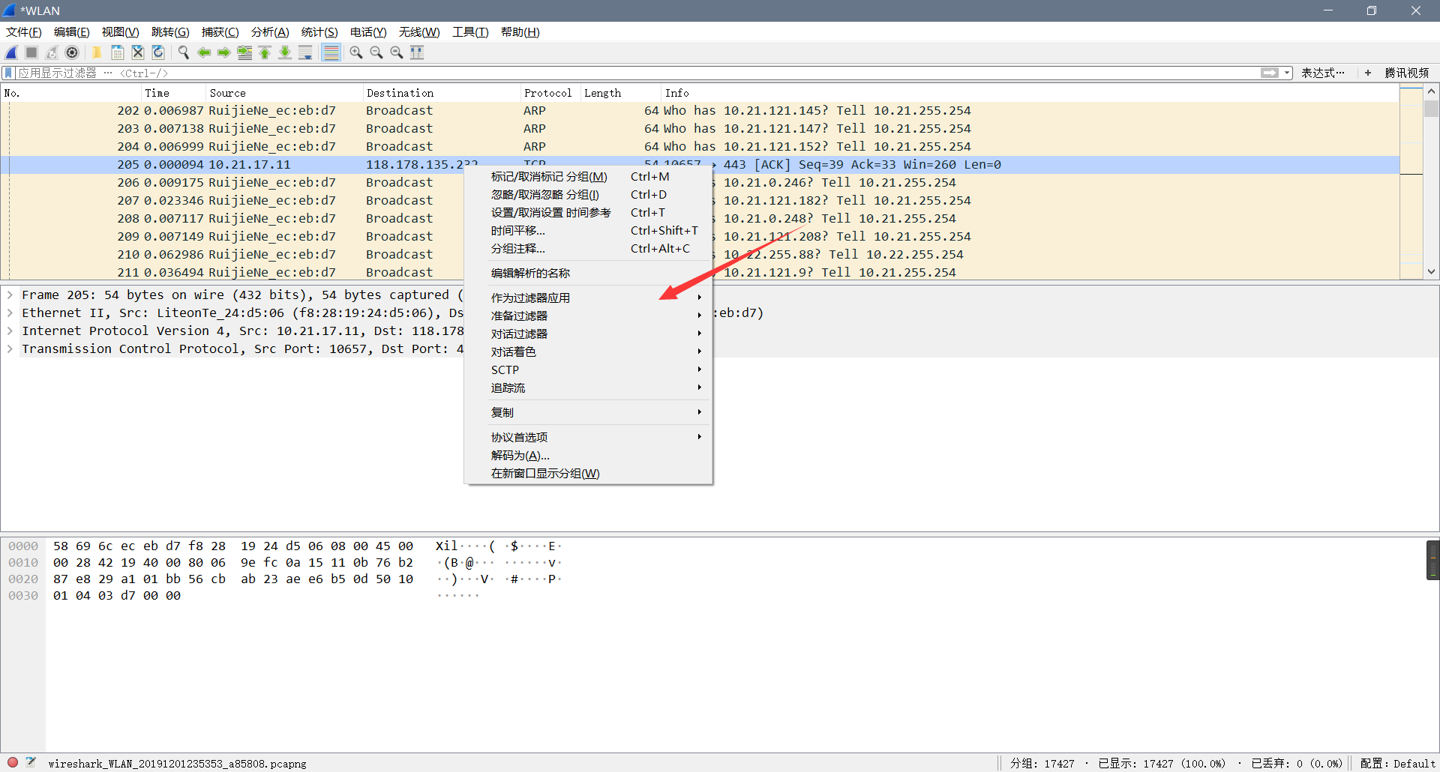Zoom in main window text
This screenshot has width=1440, height=772.
coord(356,52)
